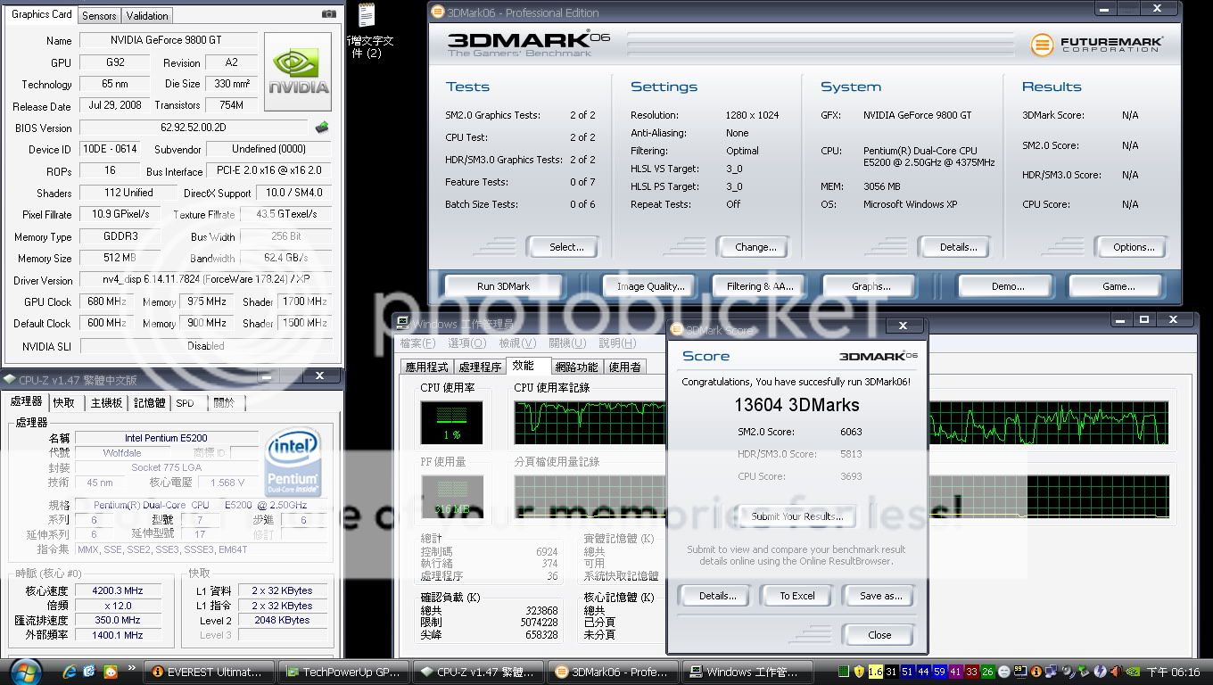Image resolution: width=1213 pixels, height=685 pixels.
Task: Click the GPU-Z Driver Version field
Action: (x=204, y=280)
